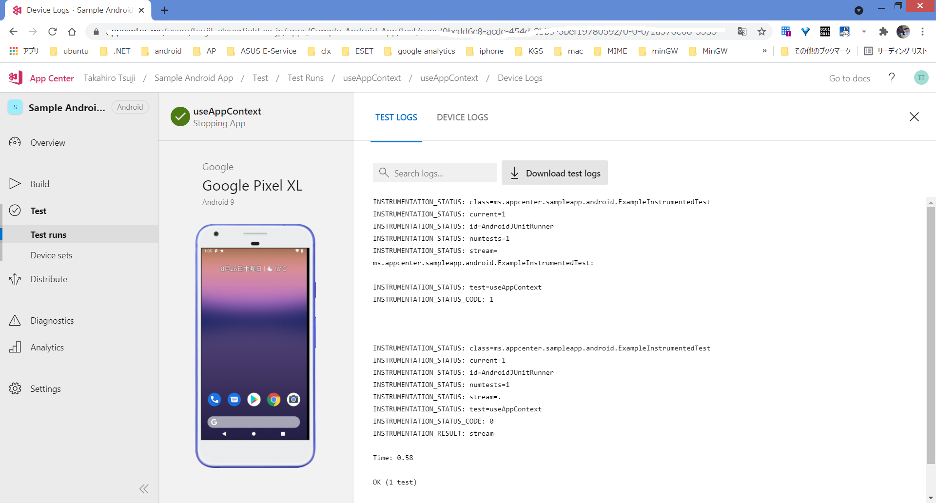Close the Device Logs browser tab
The image size is (936, 503).
tap(141, 10)
